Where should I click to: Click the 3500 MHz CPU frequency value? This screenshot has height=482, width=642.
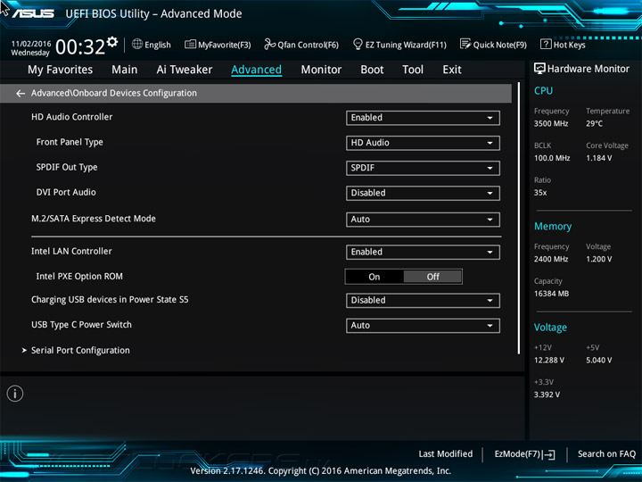[551, 123]
